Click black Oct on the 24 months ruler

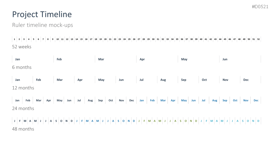tap(111, 101)
